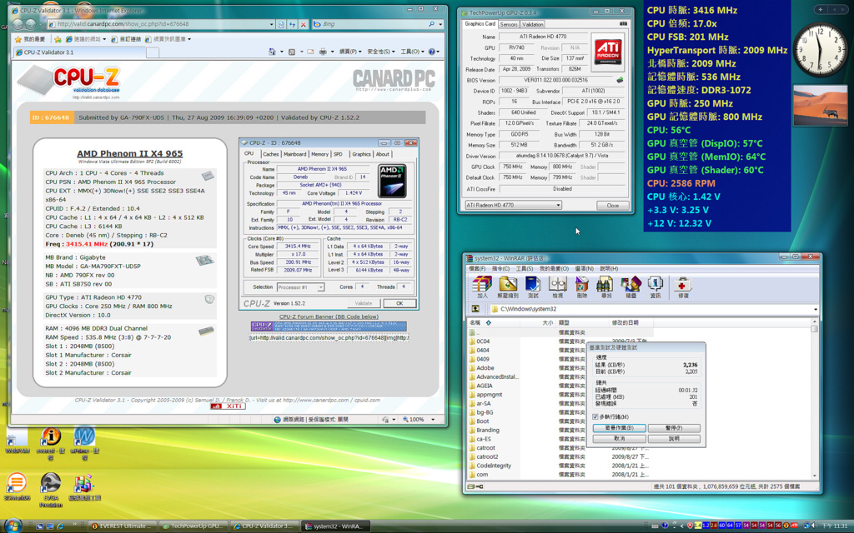
Task: Click the WinRAR Extract To (解壓縮到) icon
Action: [508, 285]
